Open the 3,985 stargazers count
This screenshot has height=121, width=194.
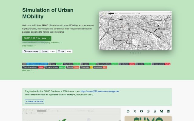pos(52,51)
